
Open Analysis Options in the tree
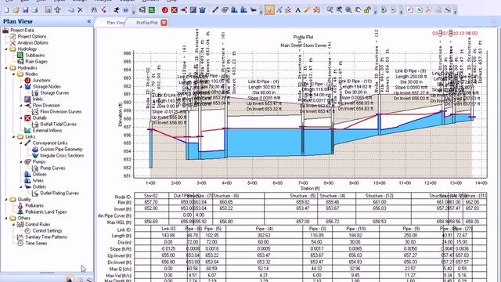33,42
